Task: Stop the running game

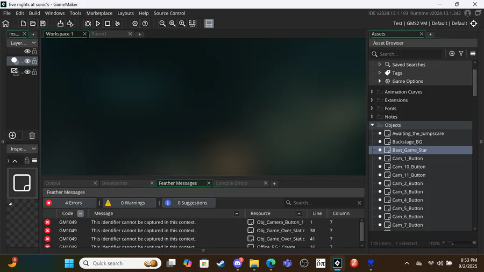Action: pyautogui.click(x=108, y=24)
